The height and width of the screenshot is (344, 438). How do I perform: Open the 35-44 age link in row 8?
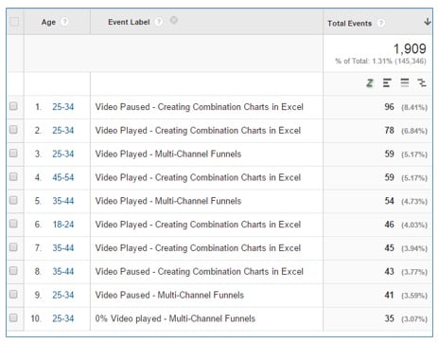point(63,271)
